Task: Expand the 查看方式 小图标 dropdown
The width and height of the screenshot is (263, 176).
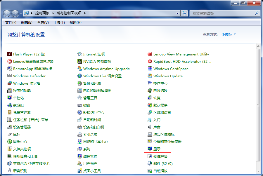Action: 229,34
